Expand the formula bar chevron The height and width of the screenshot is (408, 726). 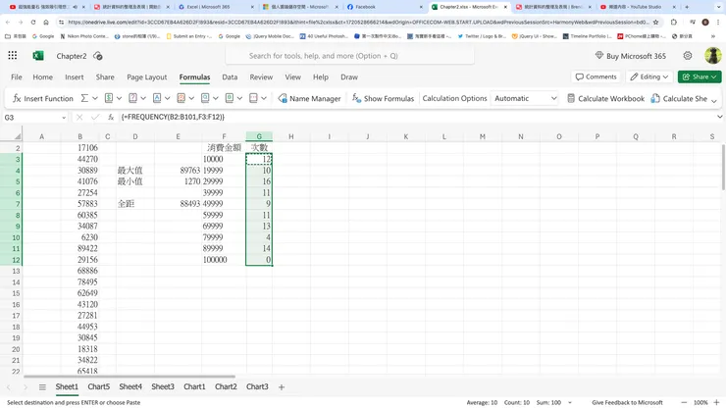click(719, 117)
